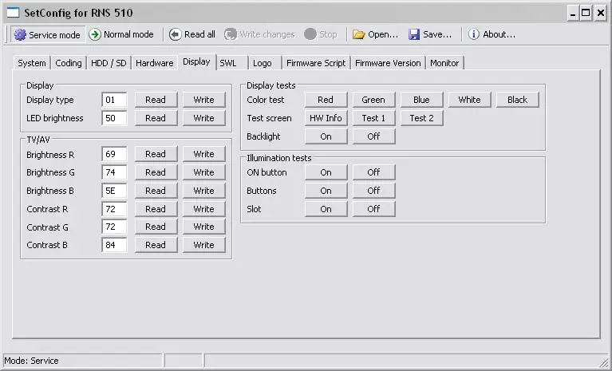Turn Slot illumination Off
The width and height of the screenshot is (612, 371).
coord(374,209)
